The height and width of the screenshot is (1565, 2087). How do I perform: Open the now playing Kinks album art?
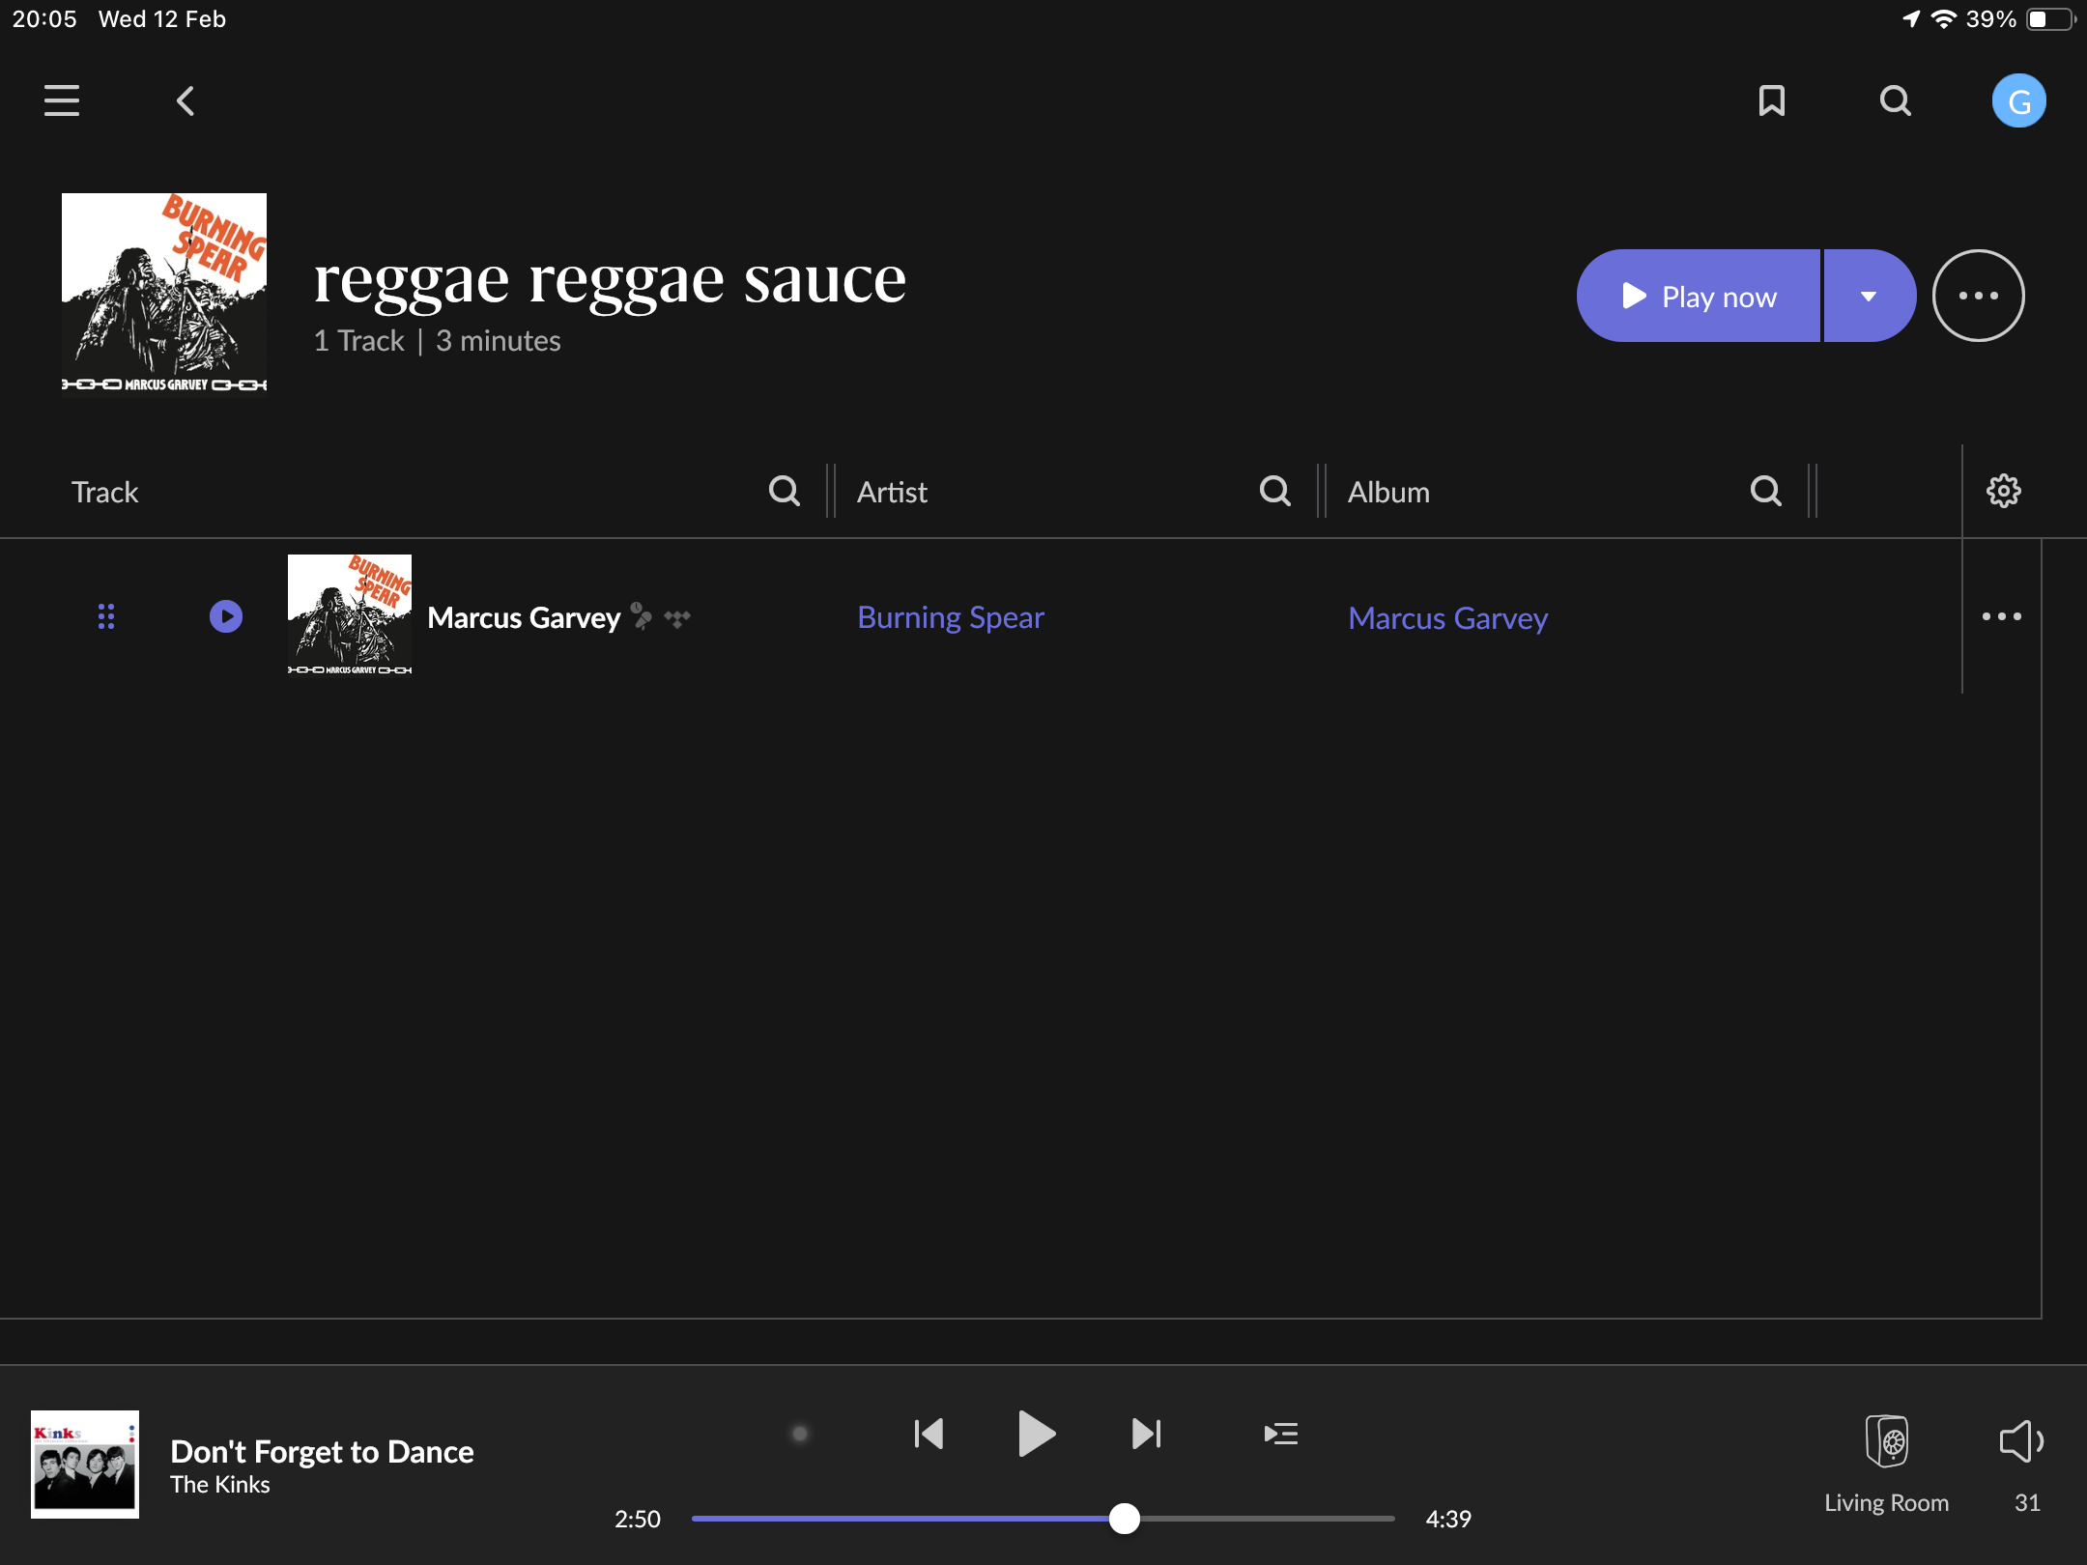pyautogui.click(x=85, y=1465)
